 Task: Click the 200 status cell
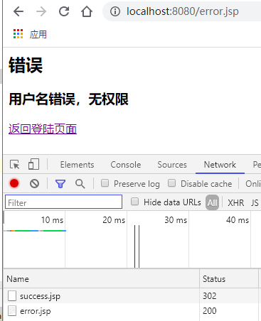point(210,311)
